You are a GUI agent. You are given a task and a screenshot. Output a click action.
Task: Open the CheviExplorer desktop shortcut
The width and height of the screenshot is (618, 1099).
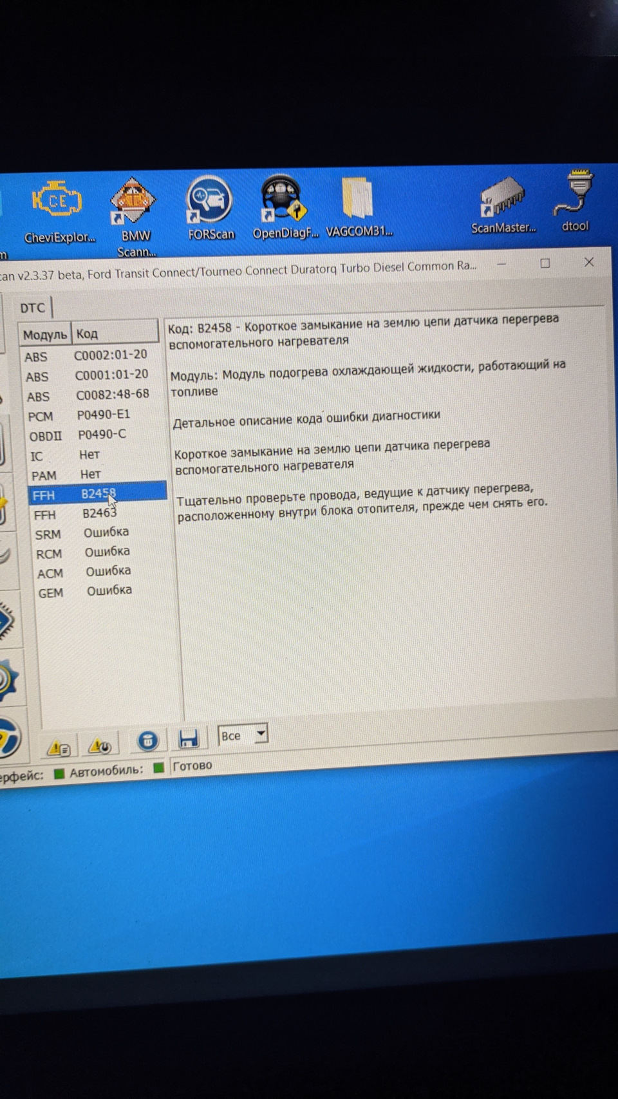coord(58,211)
